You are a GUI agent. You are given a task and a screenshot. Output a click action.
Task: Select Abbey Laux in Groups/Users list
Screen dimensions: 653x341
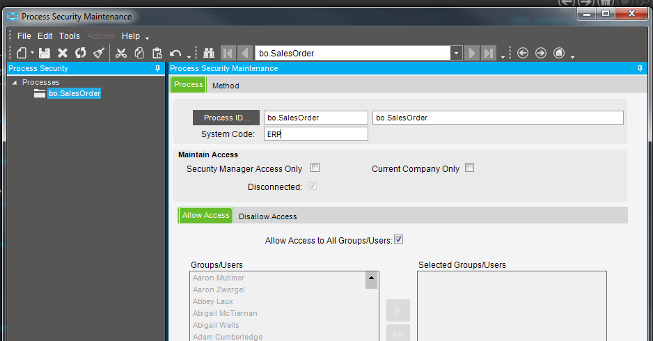[213, 301]
